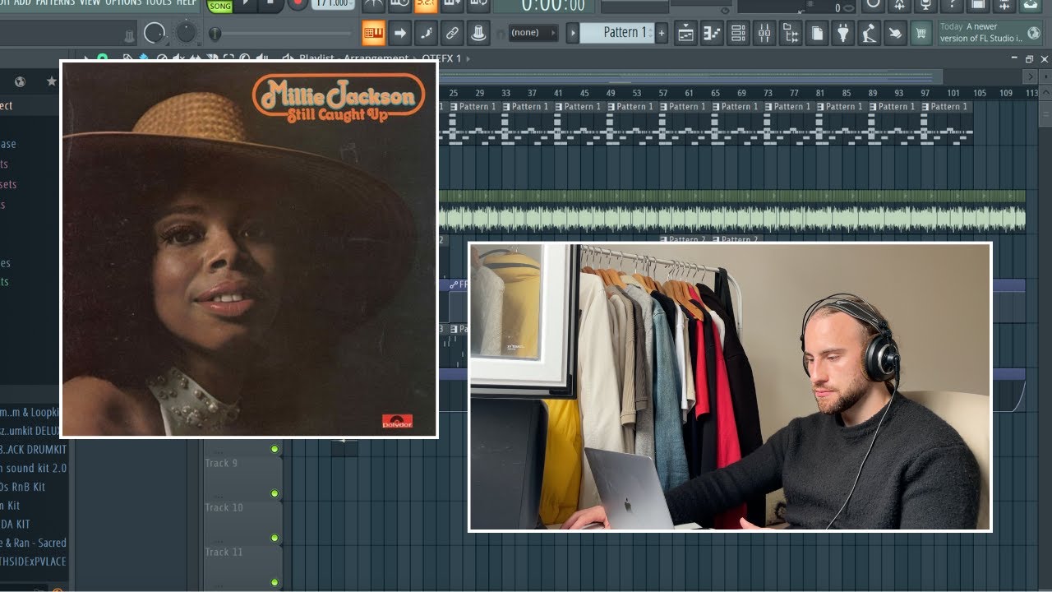Toggle the orange 3.2 snap indicator button
The image size is (1052, 592).
tap(426, 4)
